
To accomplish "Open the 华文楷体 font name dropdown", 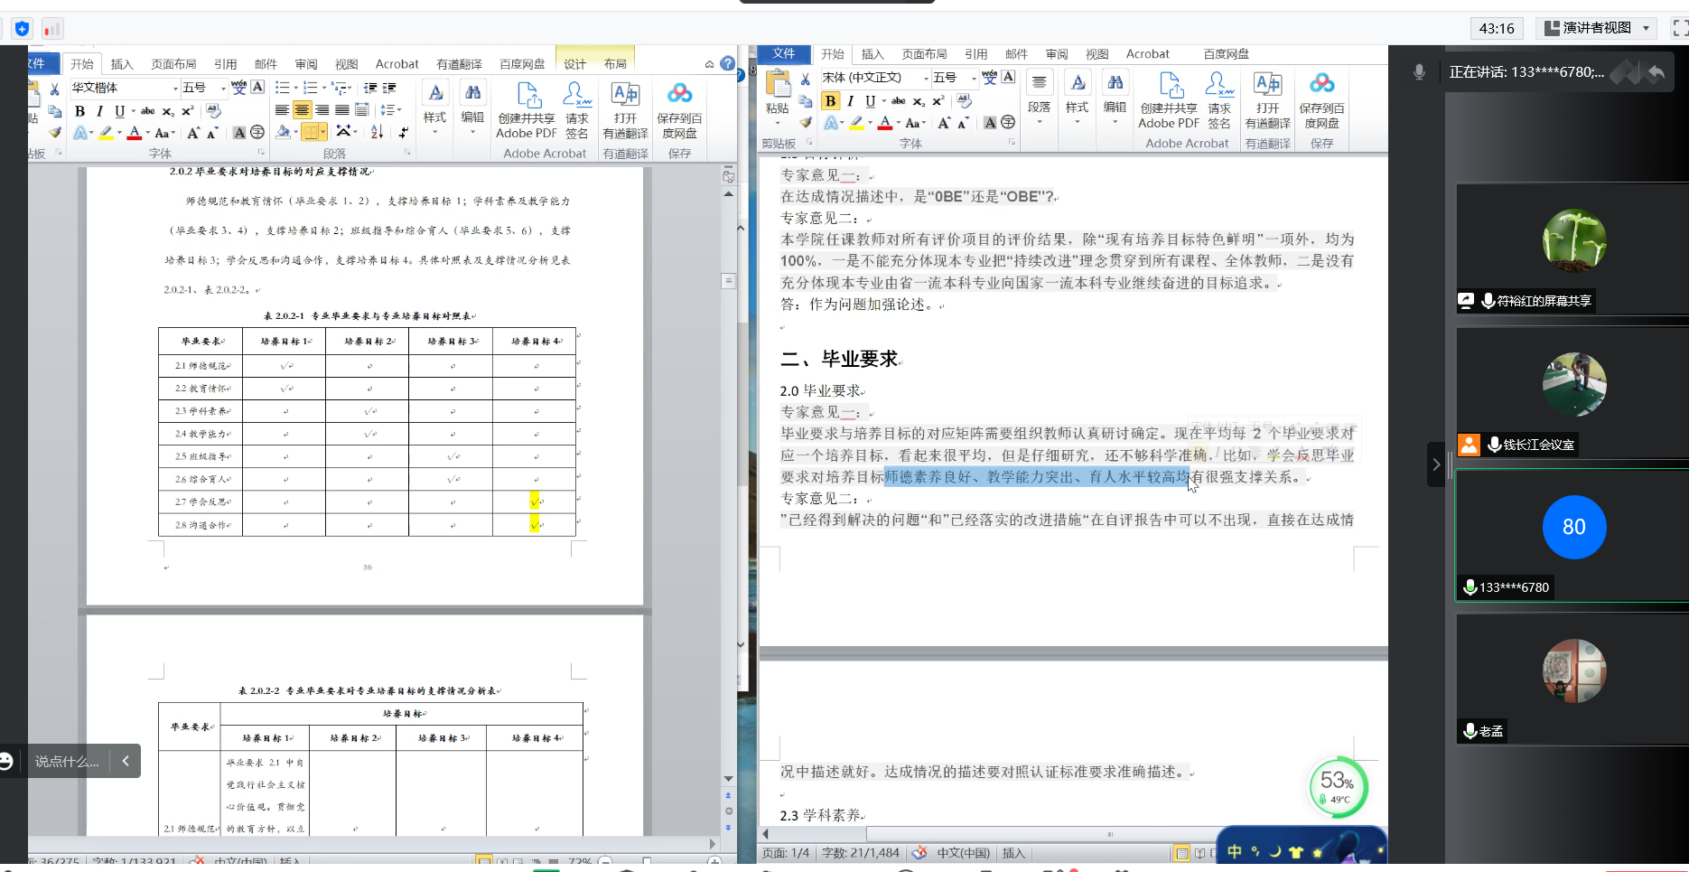I will click(175, 88).
